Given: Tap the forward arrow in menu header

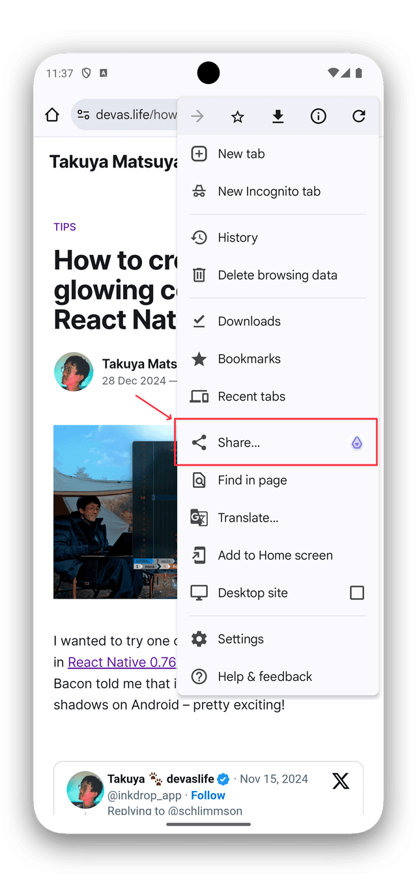Looking at the screenshot, I should coord(197,117).
